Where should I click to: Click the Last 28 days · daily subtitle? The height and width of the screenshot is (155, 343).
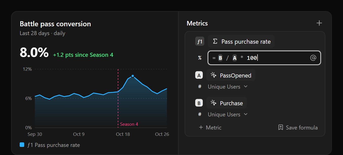(x=42, y=33)
